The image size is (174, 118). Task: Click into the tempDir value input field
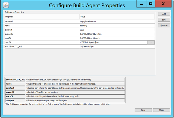click(x=113, y=42)
